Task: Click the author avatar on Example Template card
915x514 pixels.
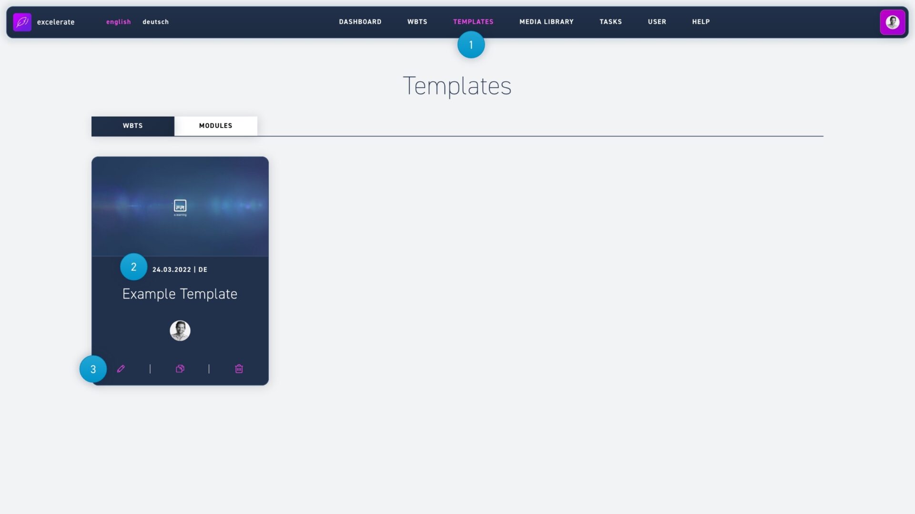Action: (x=180, y=331)
